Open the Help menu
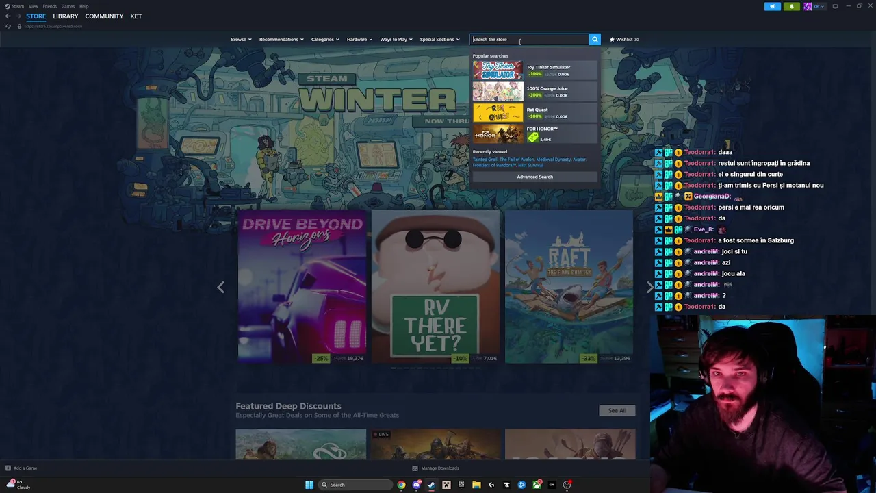The height and width of the screenshot is (493, 876). [x=83, y=6]
